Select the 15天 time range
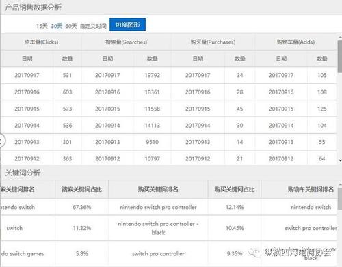This screenshot has width=342, height=267. (x=42, y=26)
